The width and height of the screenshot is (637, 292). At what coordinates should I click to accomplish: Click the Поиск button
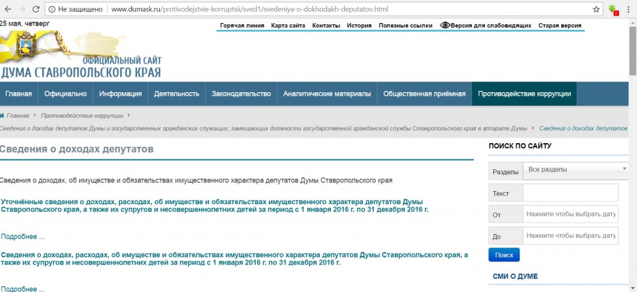tap(504, 255)
